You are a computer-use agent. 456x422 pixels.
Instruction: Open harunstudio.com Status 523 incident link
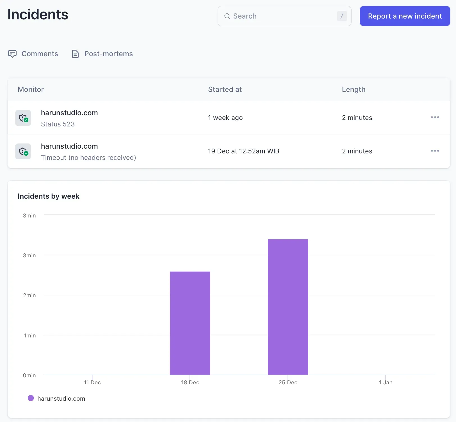pyautogui.click(x=69, y=113)
